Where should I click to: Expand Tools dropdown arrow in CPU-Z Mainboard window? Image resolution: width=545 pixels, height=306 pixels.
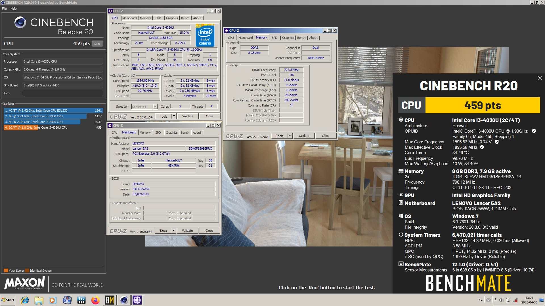click(x=173, y=231)
